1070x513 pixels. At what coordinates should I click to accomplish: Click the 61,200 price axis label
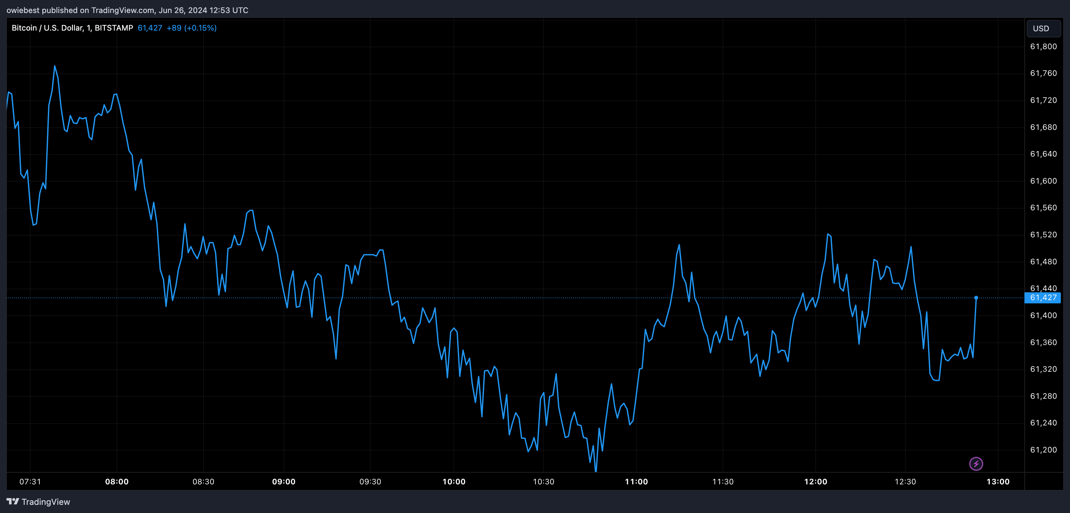1043,450
